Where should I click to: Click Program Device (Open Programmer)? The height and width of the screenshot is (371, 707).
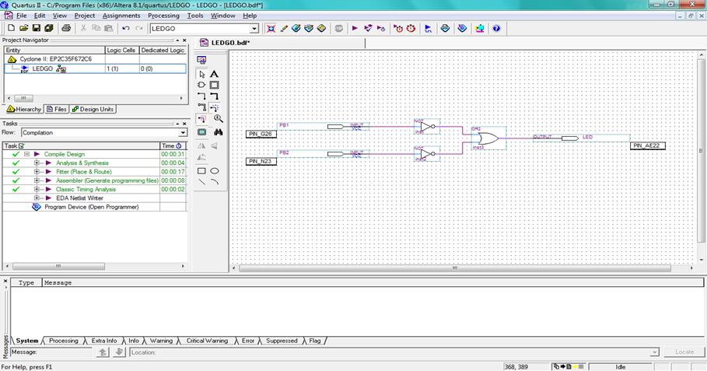point(92,207)
